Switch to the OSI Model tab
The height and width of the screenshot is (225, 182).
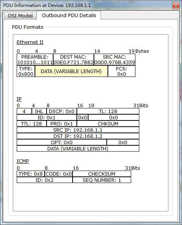[20, 16]
